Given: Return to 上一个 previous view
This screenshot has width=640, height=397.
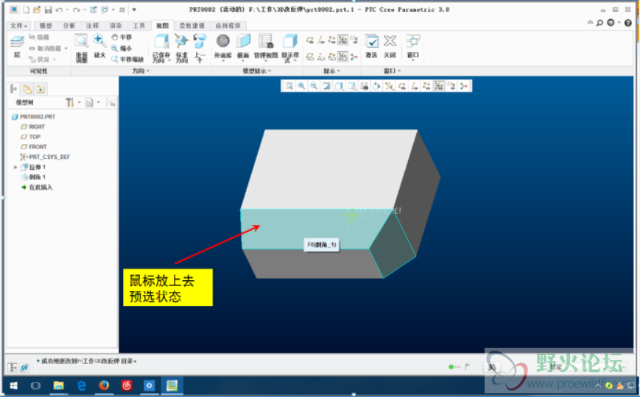Looking at the screenshot, I should coord(200,49).
